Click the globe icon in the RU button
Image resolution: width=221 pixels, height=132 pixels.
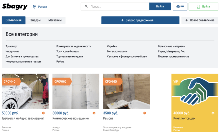coord(178,6)
